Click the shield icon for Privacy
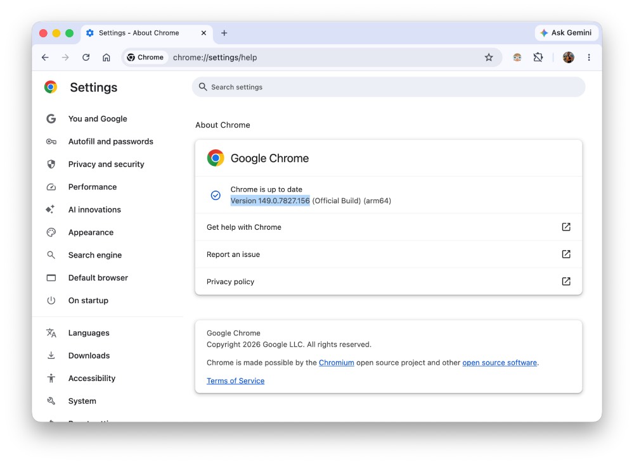The width and height of the screenshot is (634, 464). pyautogui.click(x=51, y=164)
